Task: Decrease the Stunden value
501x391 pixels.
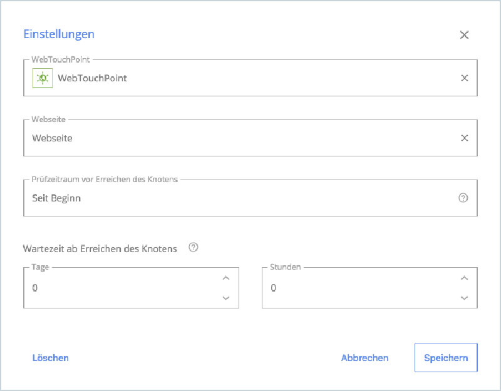Action: [x=464, y=298]
